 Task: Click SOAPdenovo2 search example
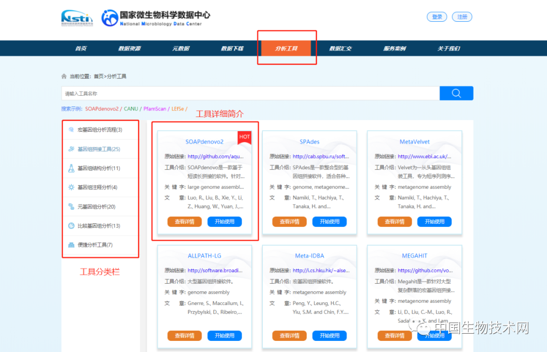[102, 109]
